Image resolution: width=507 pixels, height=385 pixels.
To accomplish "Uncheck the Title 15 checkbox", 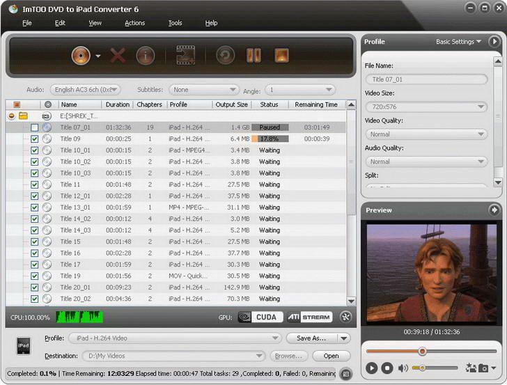I will (x=35, y=242).
